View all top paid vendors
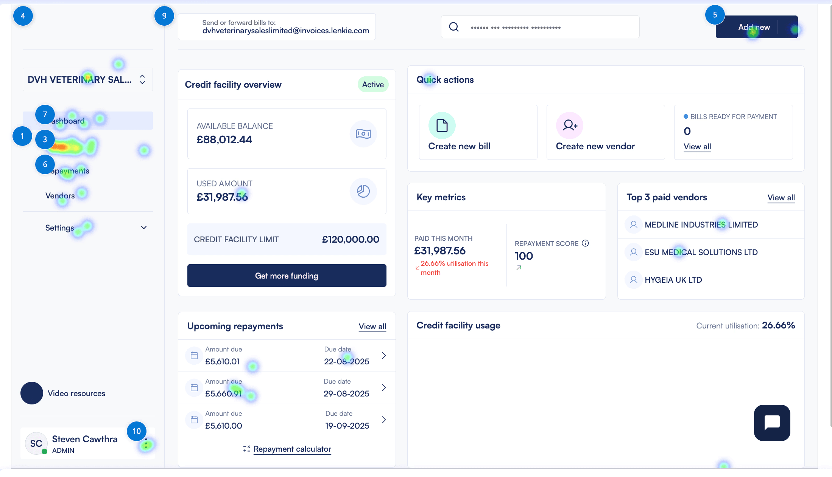 781,198
